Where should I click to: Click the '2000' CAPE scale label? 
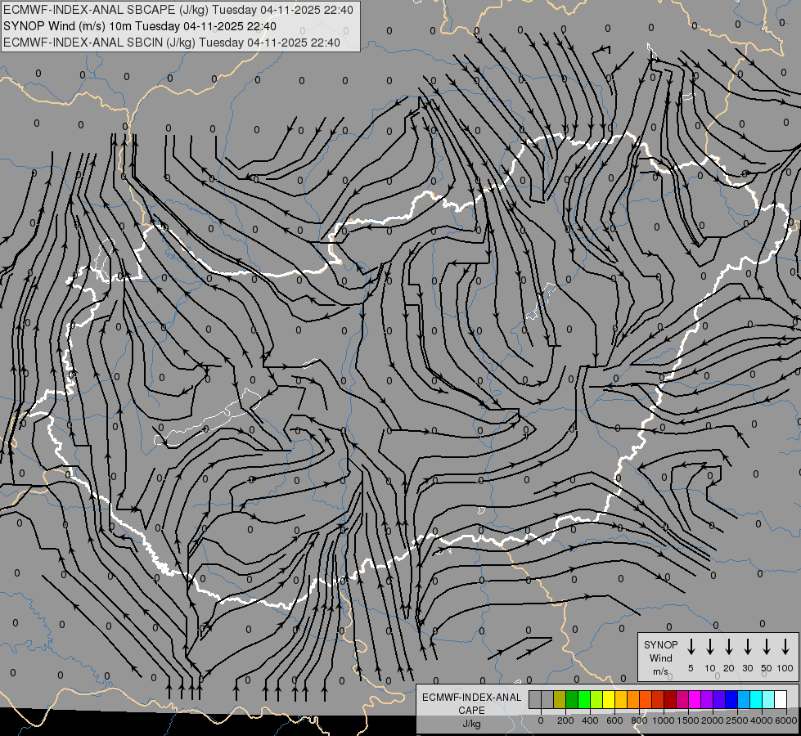click(x=713, y=720)
